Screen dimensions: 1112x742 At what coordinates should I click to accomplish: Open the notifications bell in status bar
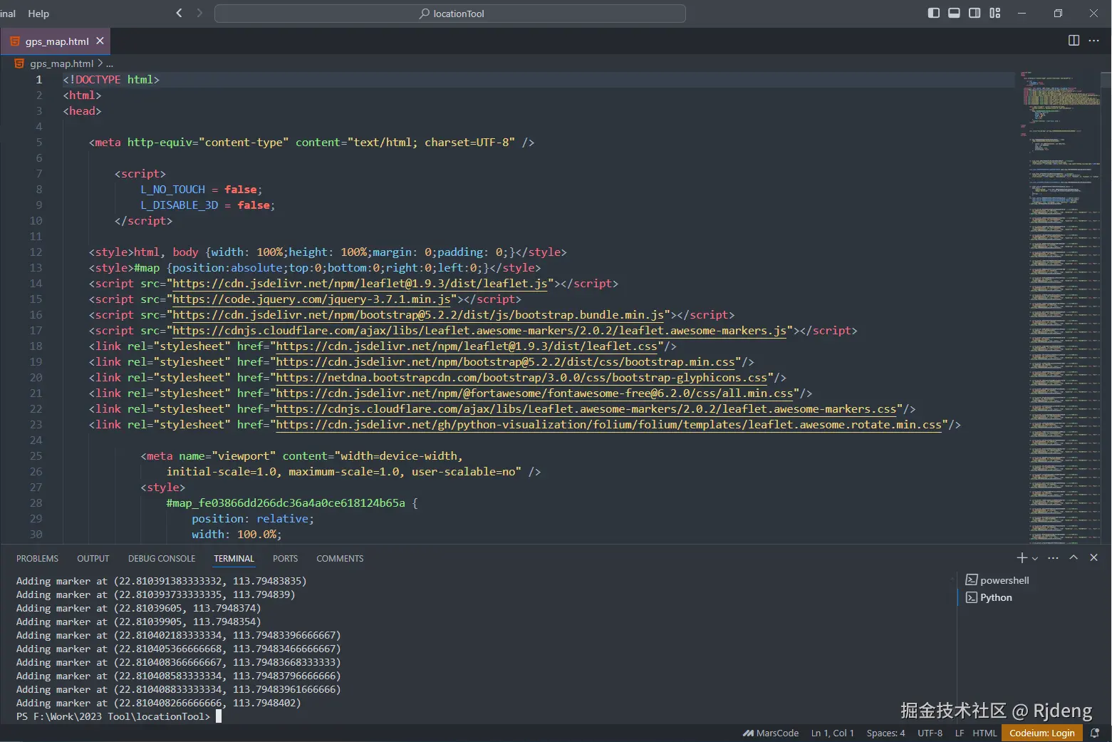tap(1095, 733)
